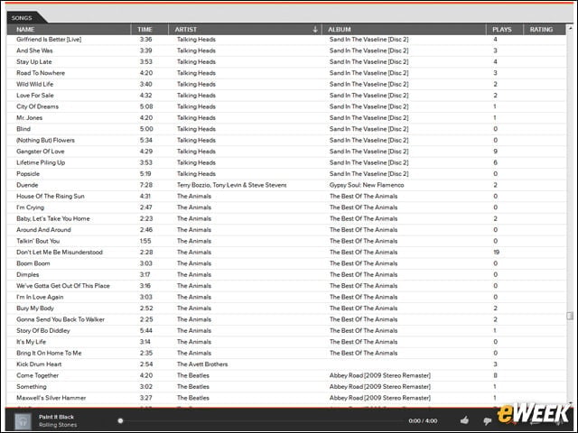The height and width of the screenshot is (433, 578).
Task: Click album Gypsy Soul: New Flamenco
Action: pos(367,185)
